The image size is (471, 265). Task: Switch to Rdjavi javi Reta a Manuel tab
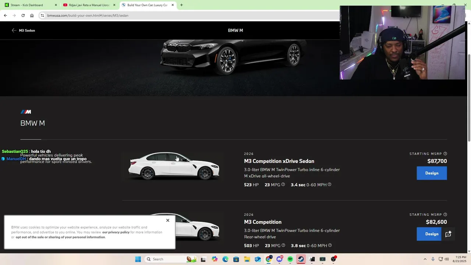(89, 5)
